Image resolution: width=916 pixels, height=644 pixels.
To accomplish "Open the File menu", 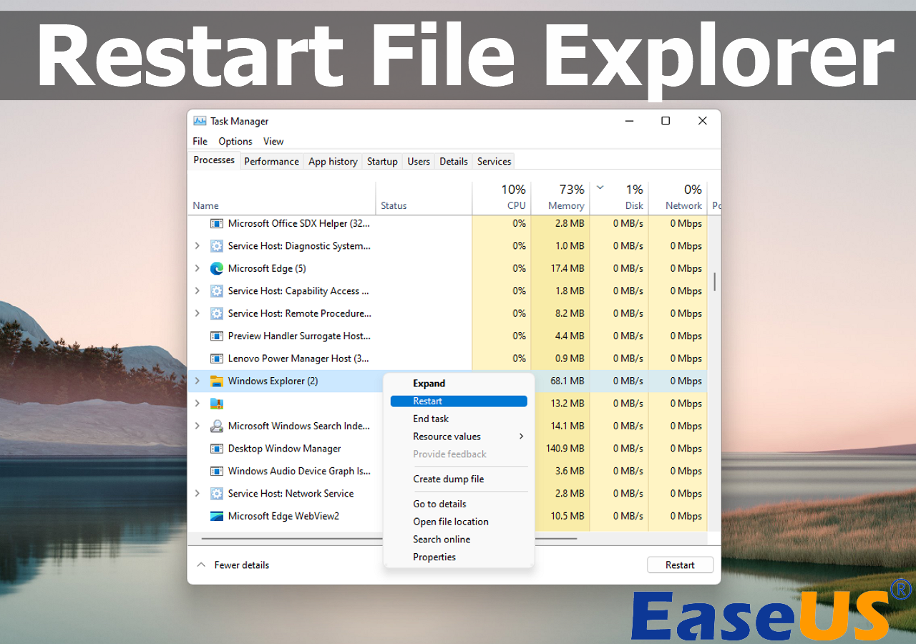I will coord(200,141).
